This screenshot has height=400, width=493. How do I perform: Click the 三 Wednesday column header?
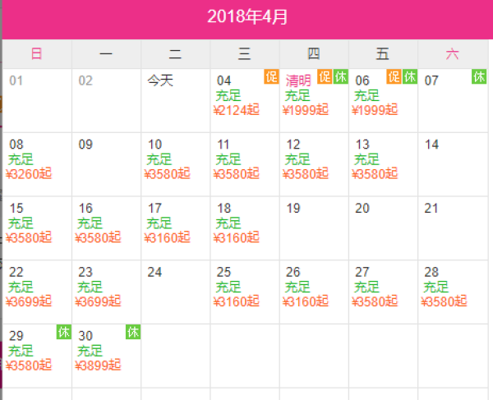[245, 54]
